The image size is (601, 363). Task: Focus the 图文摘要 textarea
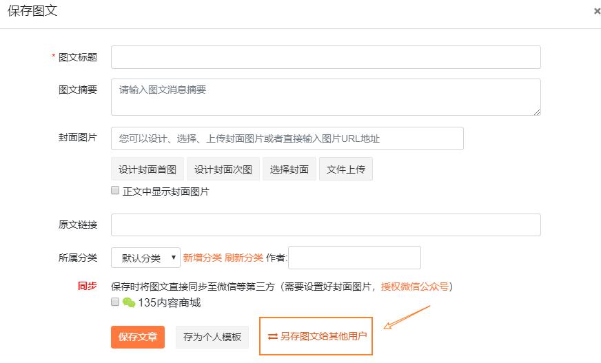(326, 97)
